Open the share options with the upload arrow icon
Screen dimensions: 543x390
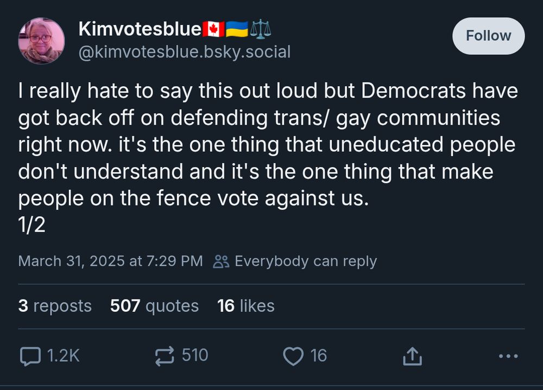(x=413, y=356)
